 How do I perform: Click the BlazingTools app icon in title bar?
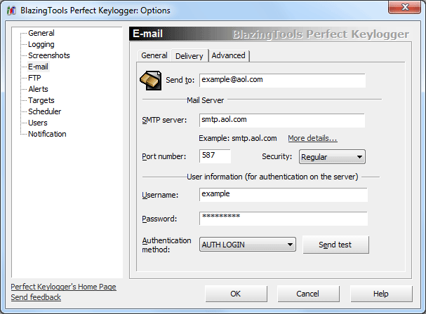[11, 11]
